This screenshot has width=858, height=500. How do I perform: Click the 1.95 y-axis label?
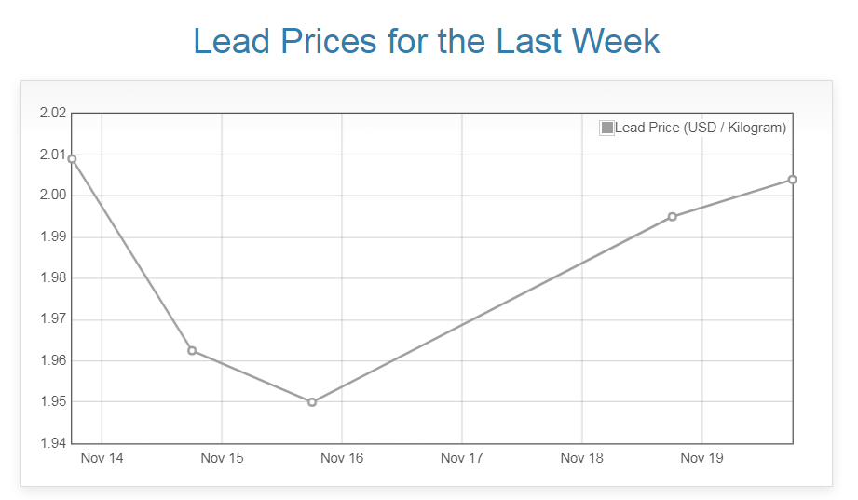click(x=53, y=402)
